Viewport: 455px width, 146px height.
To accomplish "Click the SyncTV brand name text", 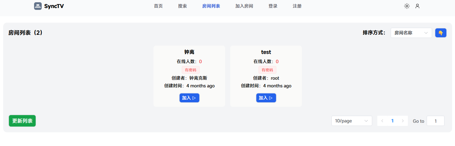I will pos(54,6).
